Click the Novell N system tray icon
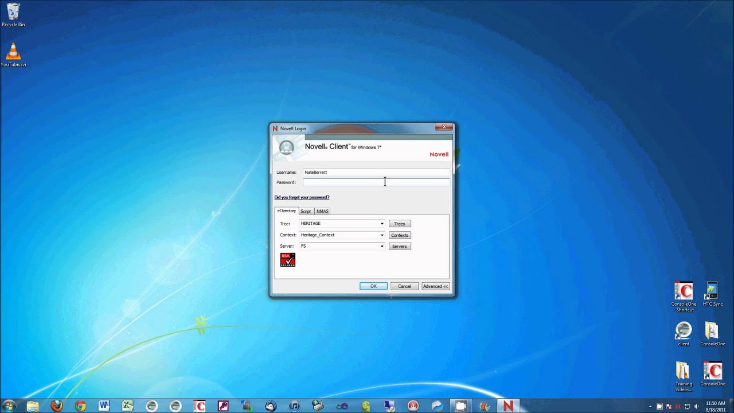The width and height of the screenshot is (734, 413). click(677, 407)
